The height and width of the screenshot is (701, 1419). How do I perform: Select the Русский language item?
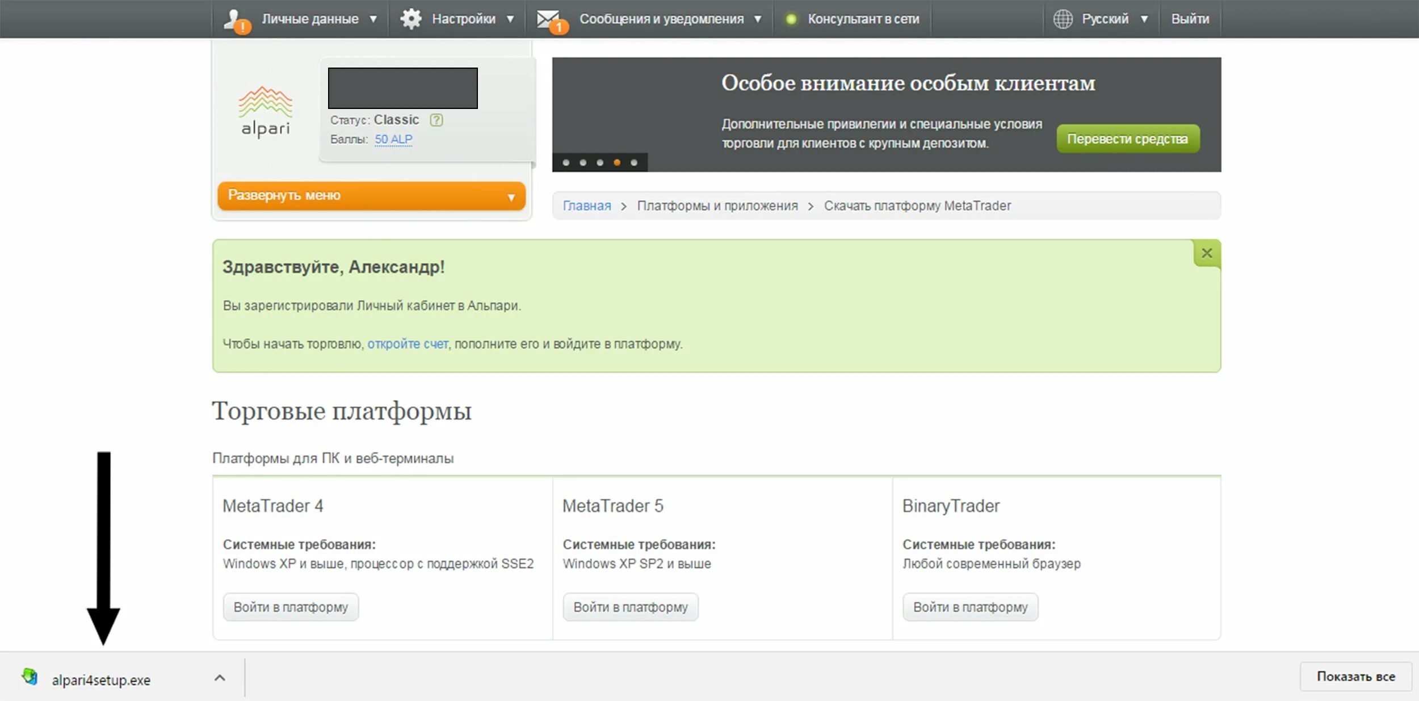(1105, 19)
